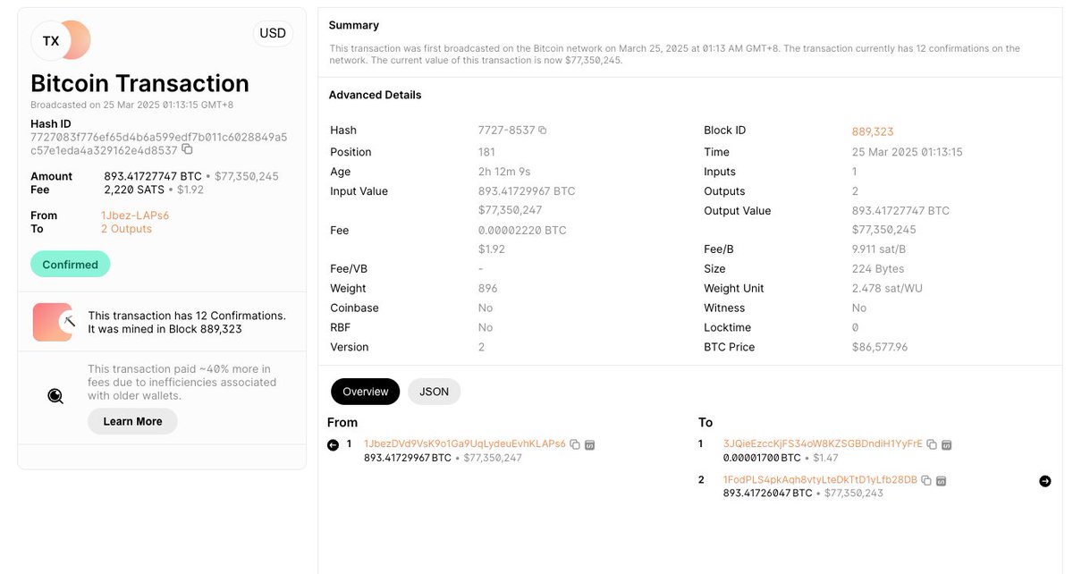Open Block ID 889,323 link
1073x574 pixels.
pos(873,131)
